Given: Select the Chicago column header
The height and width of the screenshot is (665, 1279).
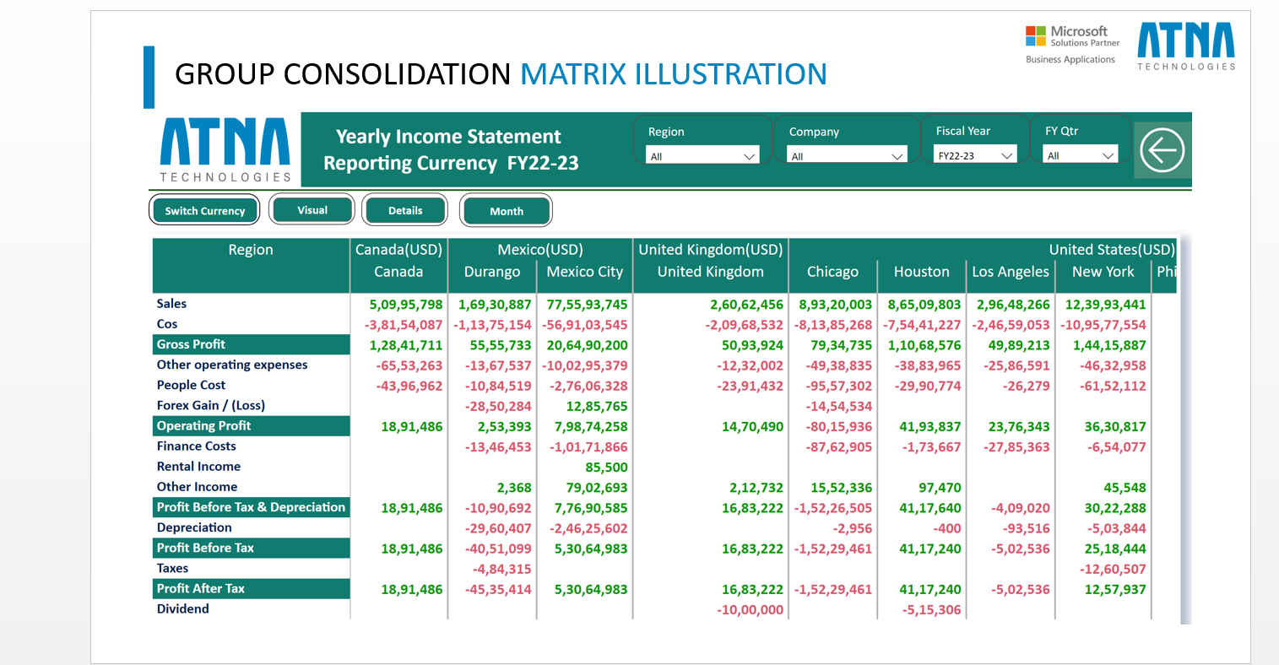Looking at the screenshot, I should [x=832, y=272].
